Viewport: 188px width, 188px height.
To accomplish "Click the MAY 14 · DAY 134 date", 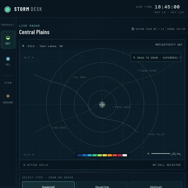I will (x=169, y=12).
